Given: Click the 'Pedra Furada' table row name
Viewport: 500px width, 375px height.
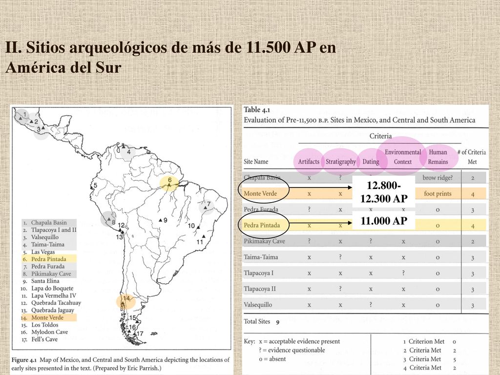Looking at the screenshot, I should point(261,209).
